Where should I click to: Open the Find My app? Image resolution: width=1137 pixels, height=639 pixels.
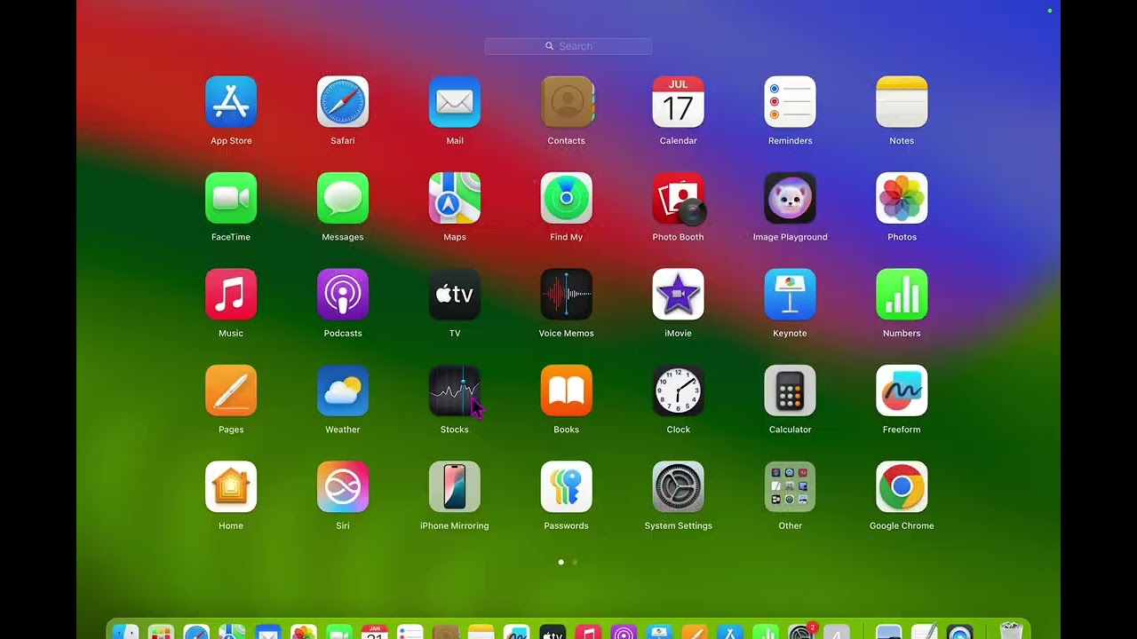tap(567, 198)
